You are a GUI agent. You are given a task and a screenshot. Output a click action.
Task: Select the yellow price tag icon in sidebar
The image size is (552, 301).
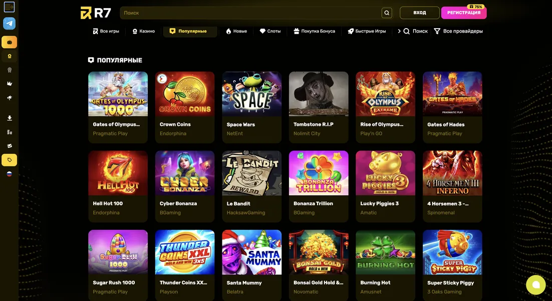coord(9,160)
